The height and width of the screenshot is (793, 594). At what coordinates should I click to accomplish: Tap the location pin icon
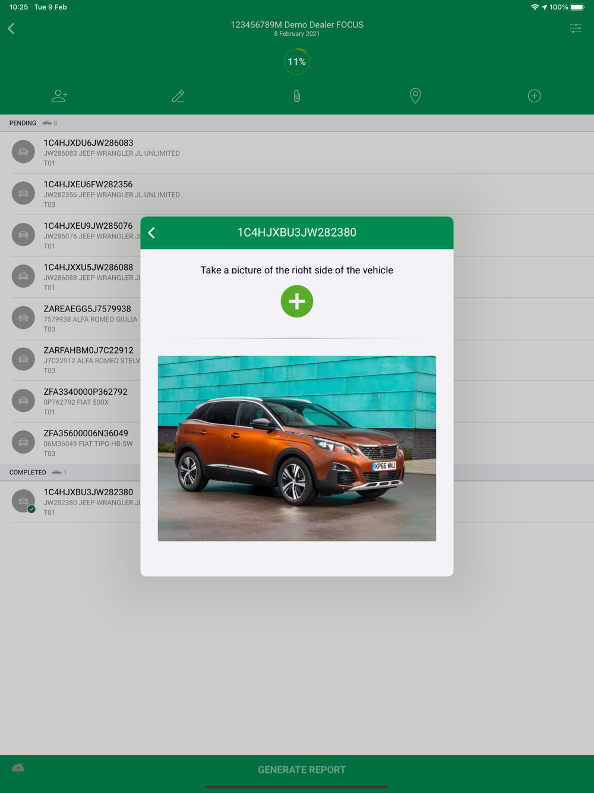click(x=416, y=96)
